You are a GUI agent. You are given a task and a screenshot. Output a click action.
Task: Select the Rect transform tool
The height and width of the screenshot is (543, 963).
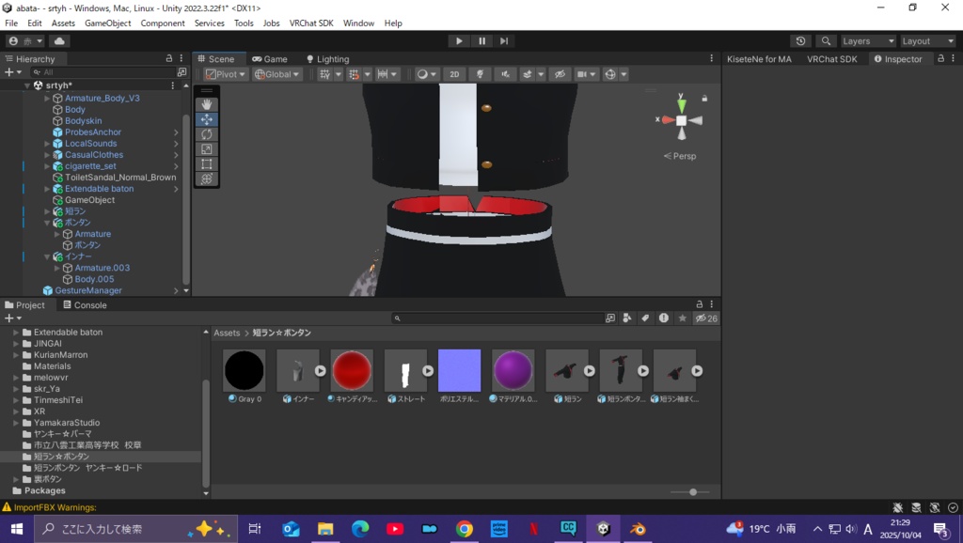tap(206, 163)
